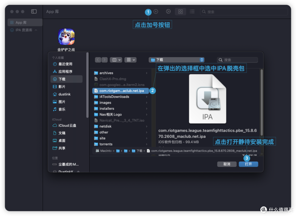Switch App library to list view
The height and width of the screenshot is (216, 296).
tap(192, 12)
